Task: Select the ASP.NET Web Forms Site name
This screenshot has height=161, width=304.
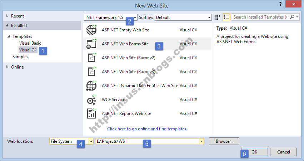Action: coord(125,44)
